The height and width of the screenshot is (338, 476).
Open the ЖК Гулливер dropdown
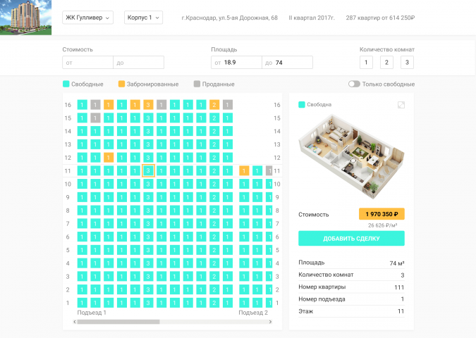87,18
